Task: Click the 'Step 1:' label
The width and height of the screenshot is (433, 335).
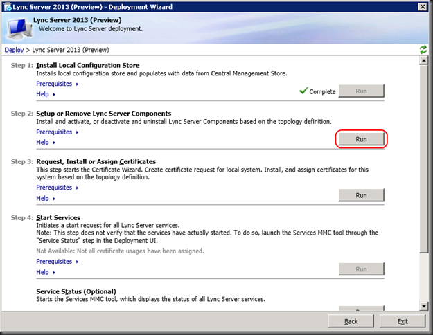Action: 21,65
